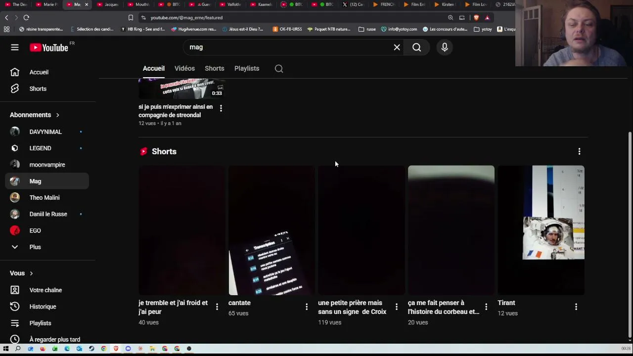This screenshot has width=633, height=356.
Task: Open the 'yotoy' bookmarks folder
Action: point(483,29)
